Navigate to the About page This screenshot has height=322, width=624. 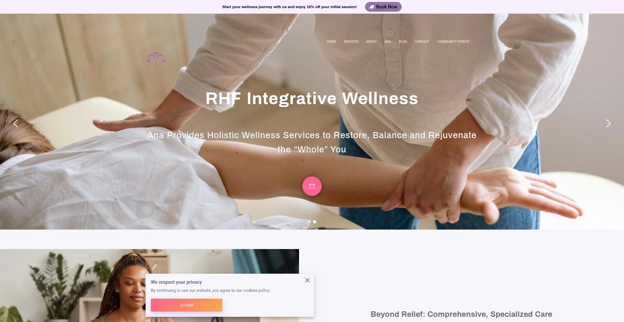coord(371,42)
